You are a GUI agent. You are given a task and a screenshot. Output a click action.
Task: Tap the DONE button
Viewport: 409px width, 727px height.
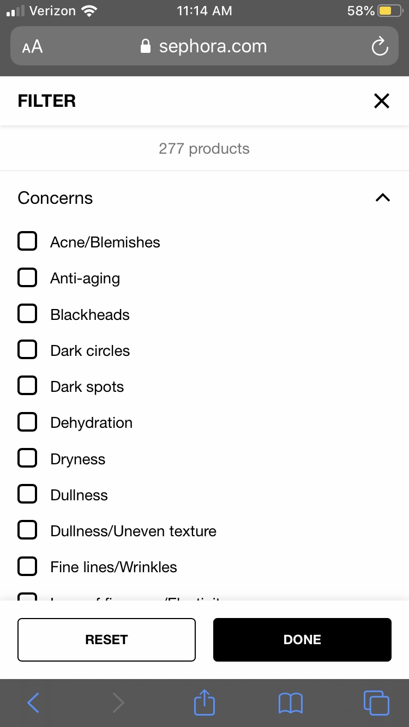302,639
